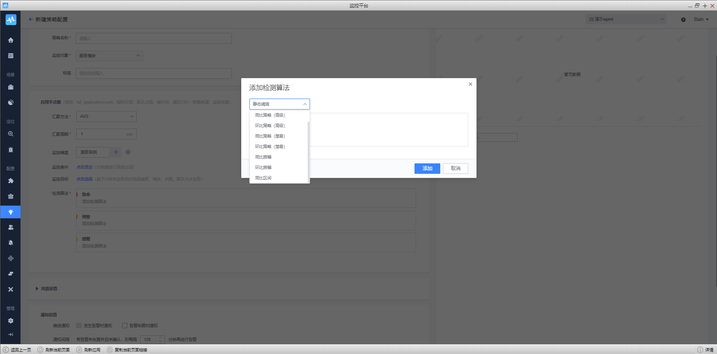Open the 监控对象 服务模块 dropdown
Image resolution: width=717 pixels, height=354 pixels.
point(109,56)
